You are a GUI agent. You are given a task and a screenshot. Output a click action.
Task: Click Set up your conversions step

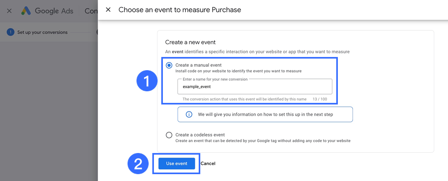[x=42, y=32]
